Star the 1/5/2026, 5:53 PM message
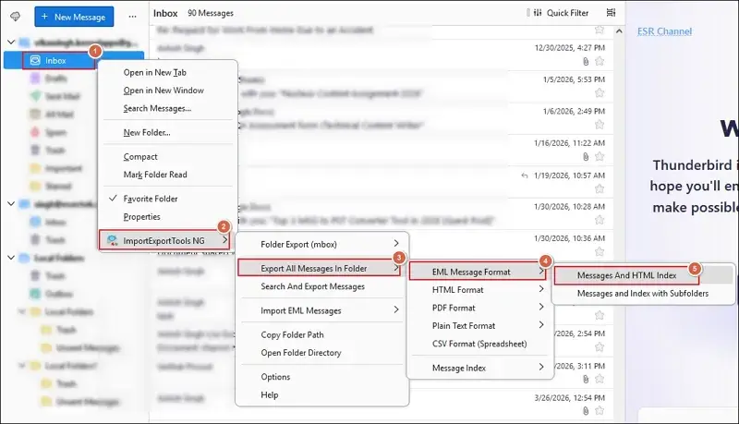The width and height of the screenshot is (739, 424). point(600,92)
